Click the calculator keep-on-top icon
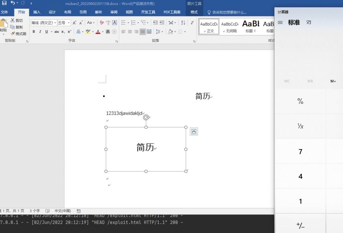343x233 pixels. 308,22
